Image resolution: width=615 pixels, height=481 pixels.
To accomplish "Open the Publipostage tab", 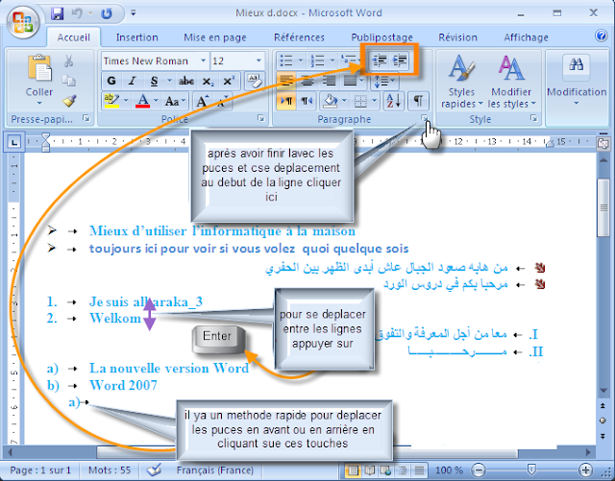I will point(382,37).
